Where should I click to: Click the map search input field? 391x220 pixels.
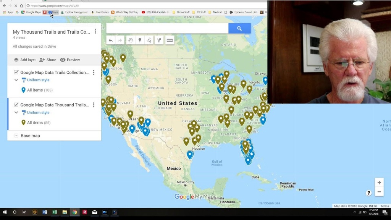point(167,28)
